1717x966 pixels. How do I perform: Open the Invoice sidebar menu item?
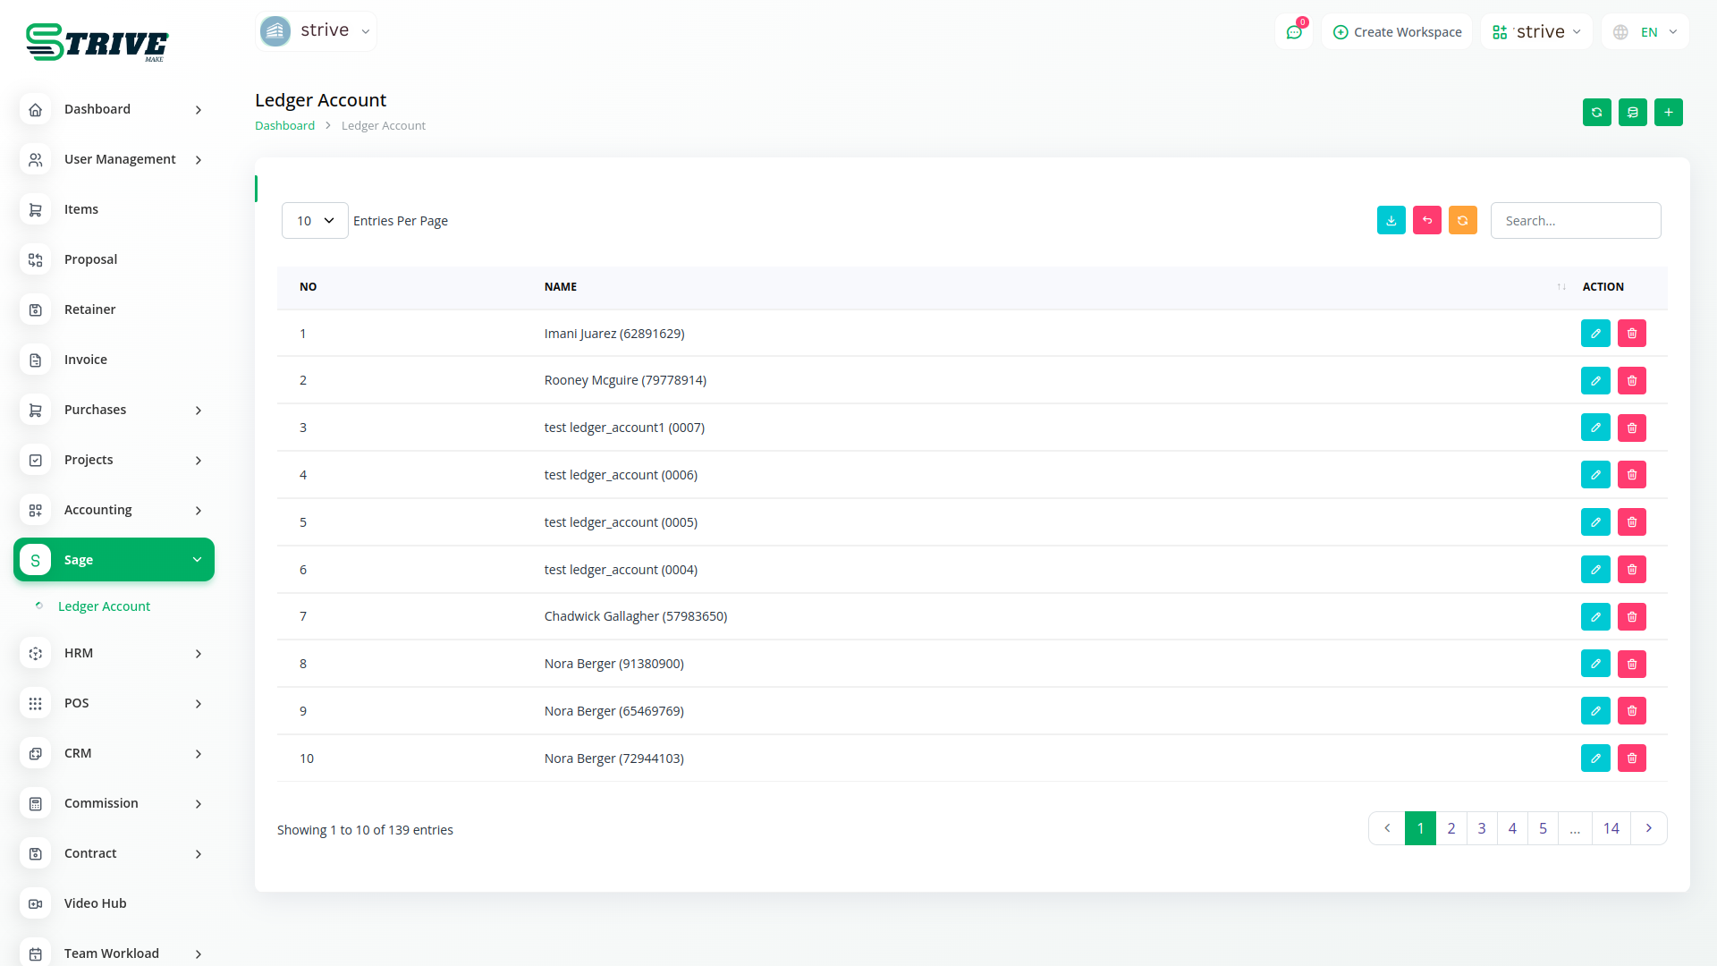tap(86, 360)
